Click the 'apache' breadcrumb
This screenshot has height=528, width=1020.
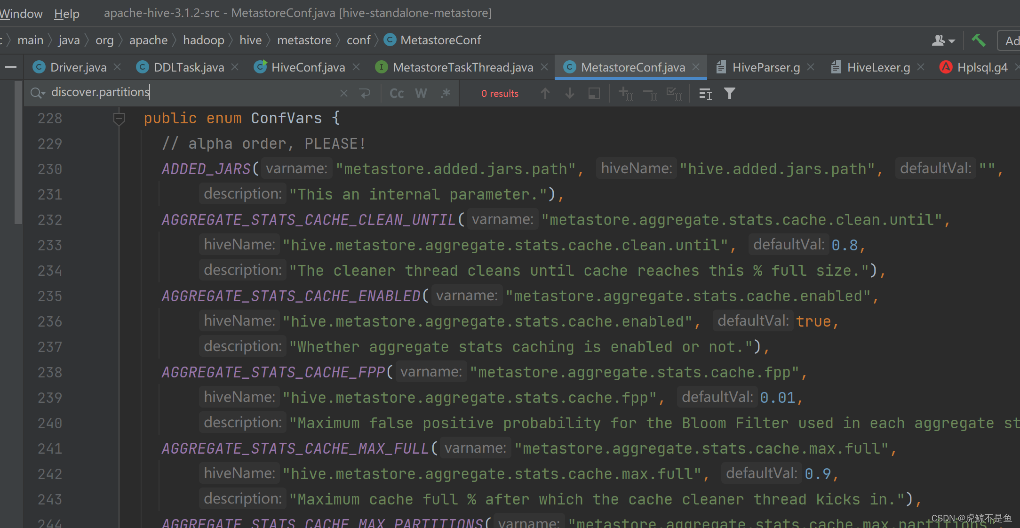[x=148, y=40]
